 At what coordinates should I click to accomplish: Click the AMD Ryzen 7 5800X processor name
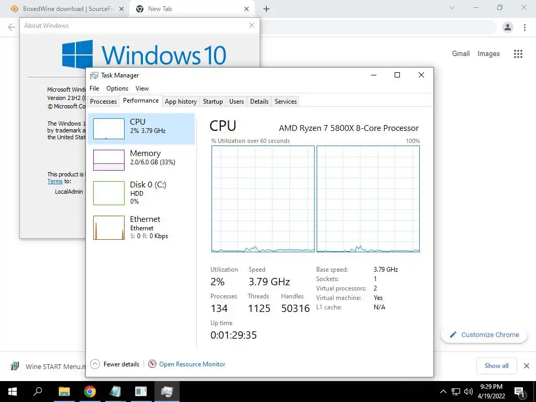tap(349, 128)
